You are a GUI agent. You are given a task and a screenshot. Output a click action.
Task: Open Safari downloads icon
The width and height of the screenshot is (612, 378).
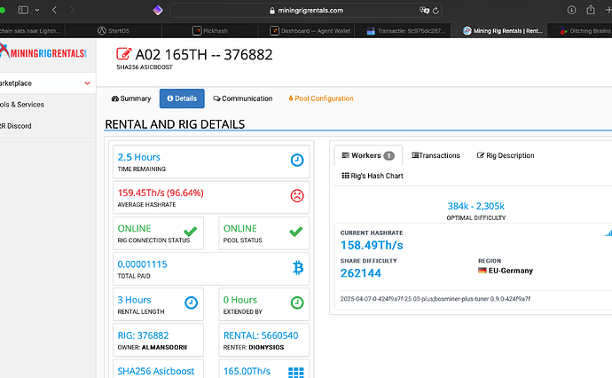click(x=571, y=10)
